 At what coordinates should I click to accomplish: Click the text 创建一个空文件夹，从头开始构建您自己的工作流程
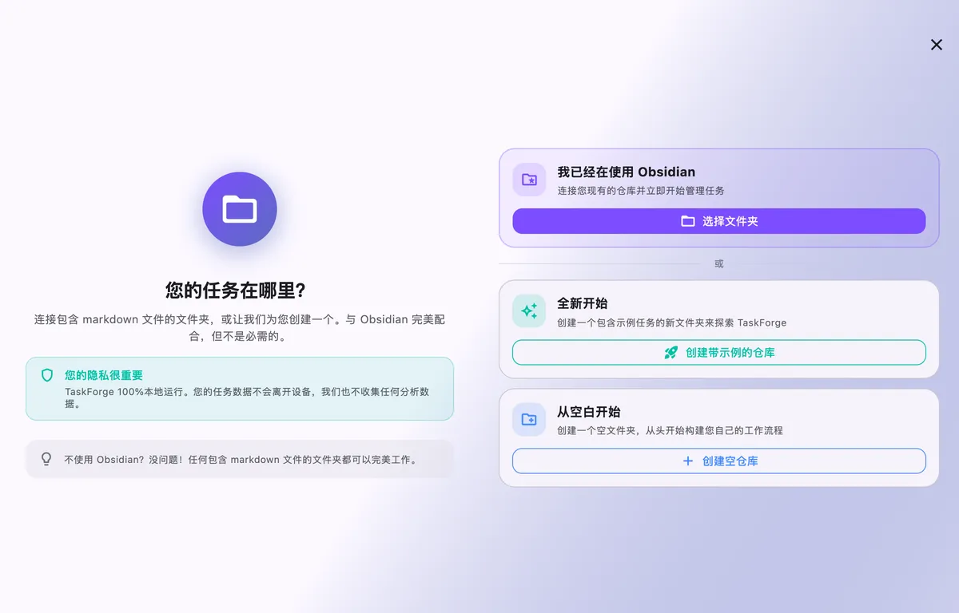tap(670, 430)
